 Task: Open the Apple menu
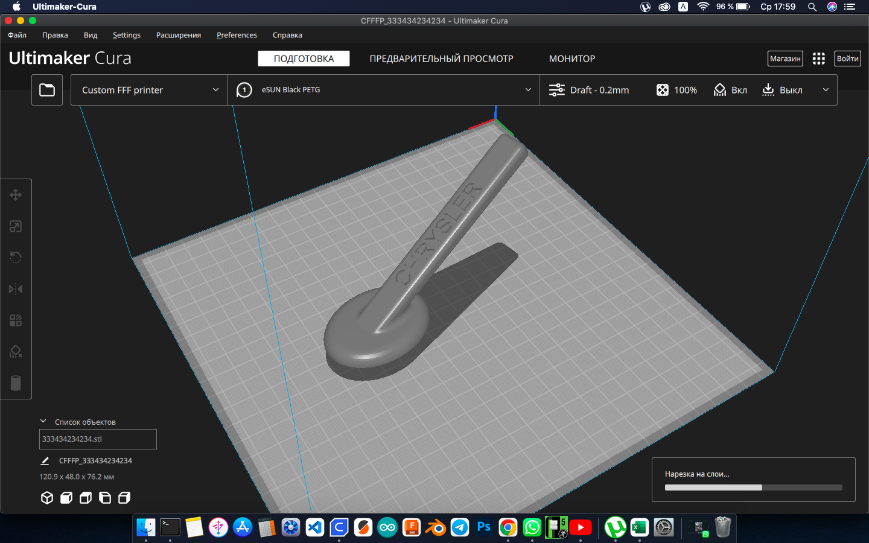click(16, 7)
